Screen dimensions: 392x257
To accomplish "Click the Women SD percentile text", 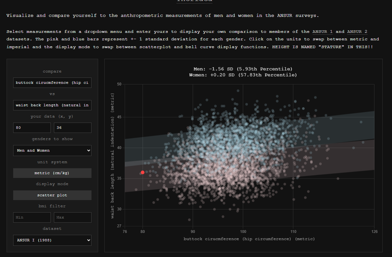I will pyautogui.click(x=243, y=75).
